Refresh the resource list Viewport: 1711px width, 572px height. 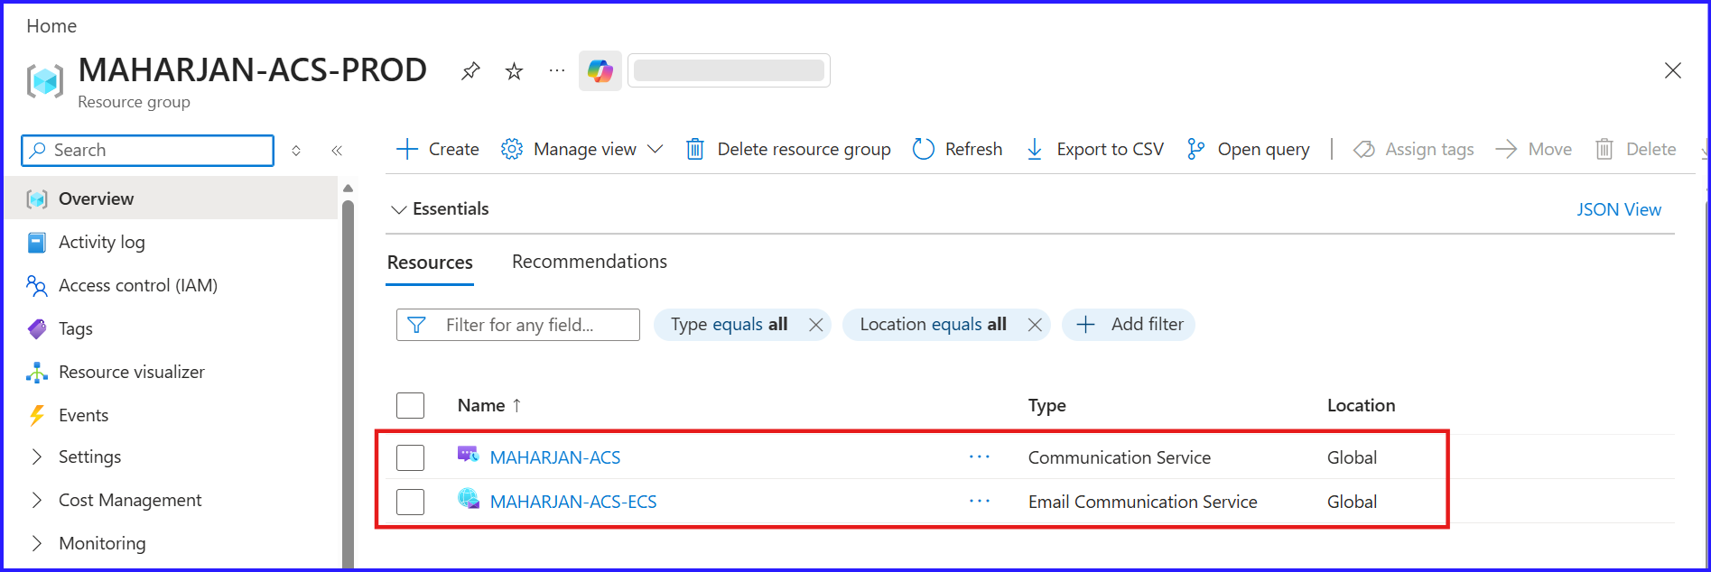958,149
